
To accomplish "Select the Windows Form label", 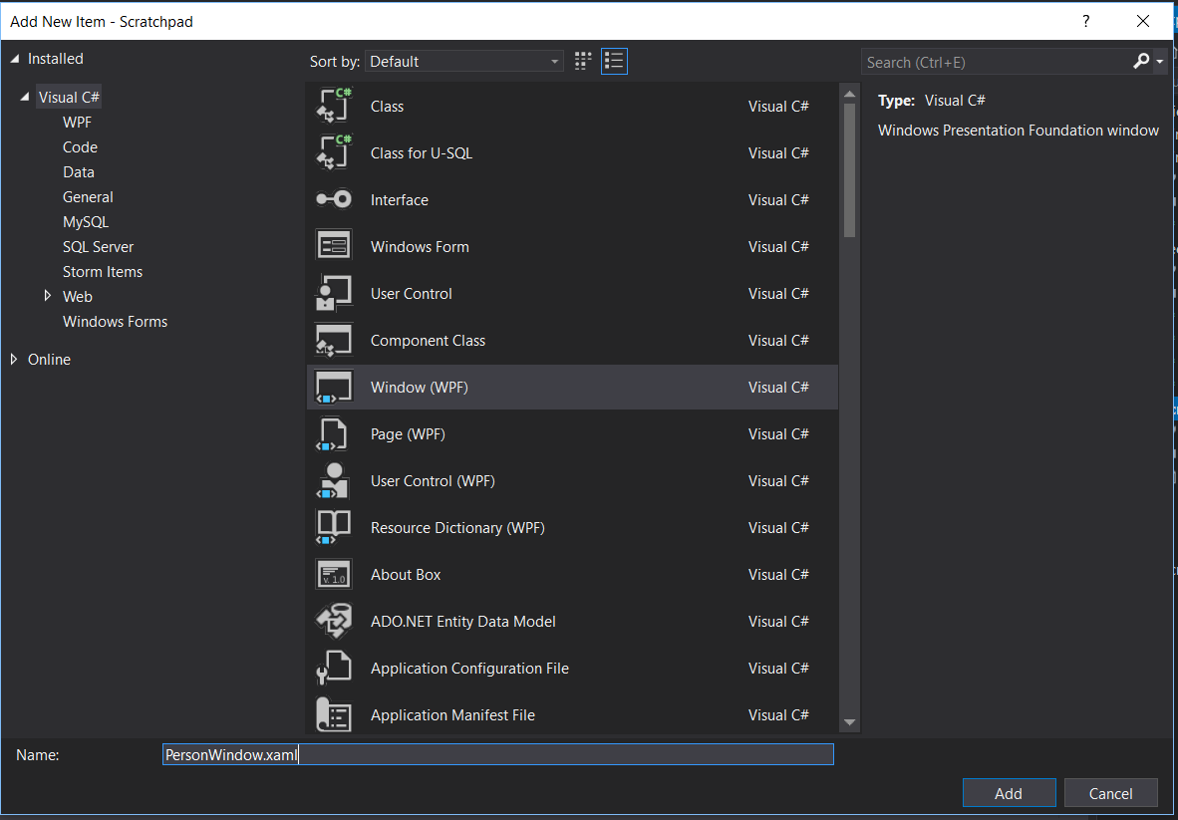I will click(x=420, y=246).
